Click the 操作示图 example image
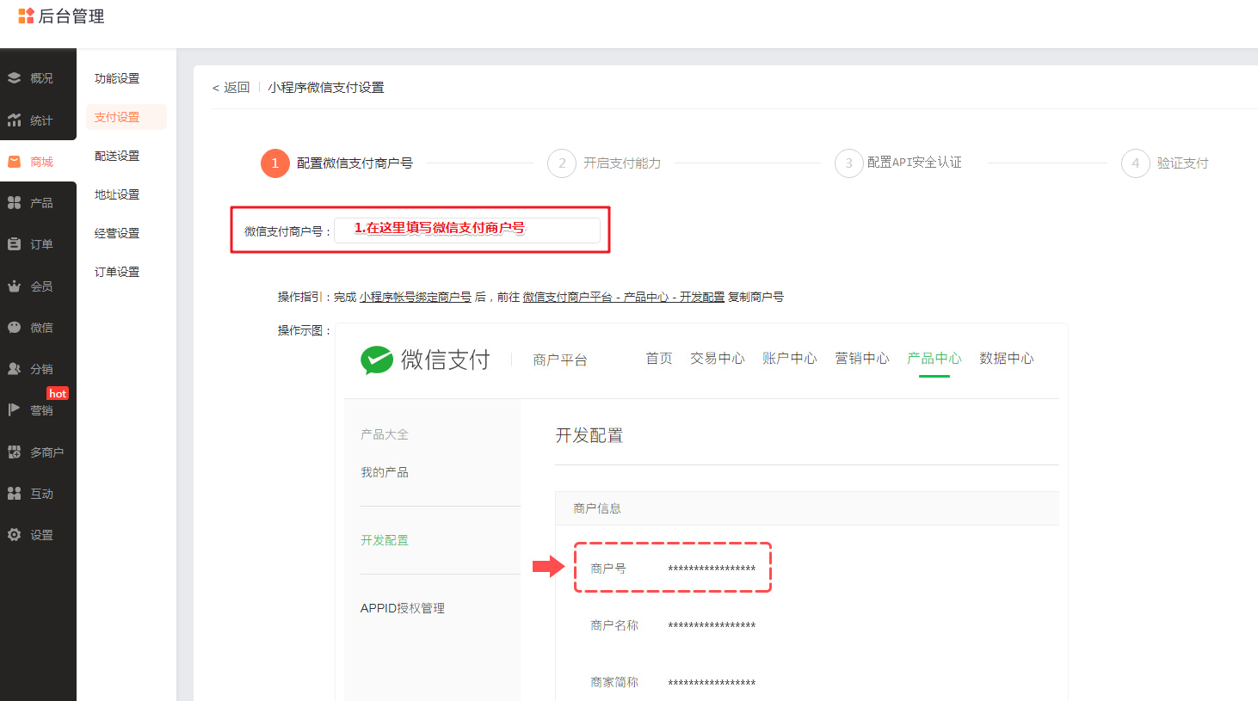This screenshot has height=701, width=1258. (701, 512)
